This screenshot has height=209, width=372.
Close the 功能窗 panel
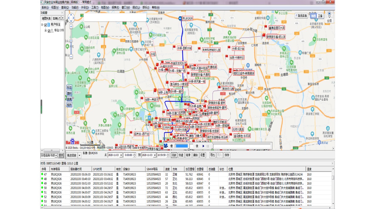62,13
